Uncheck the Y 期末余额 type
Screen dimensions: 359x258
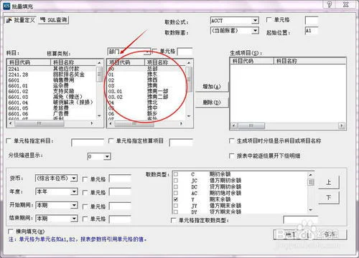tap(176, 199)
